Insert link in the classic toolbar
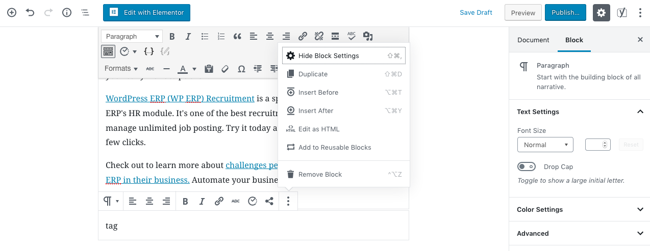 coord(303,36)
